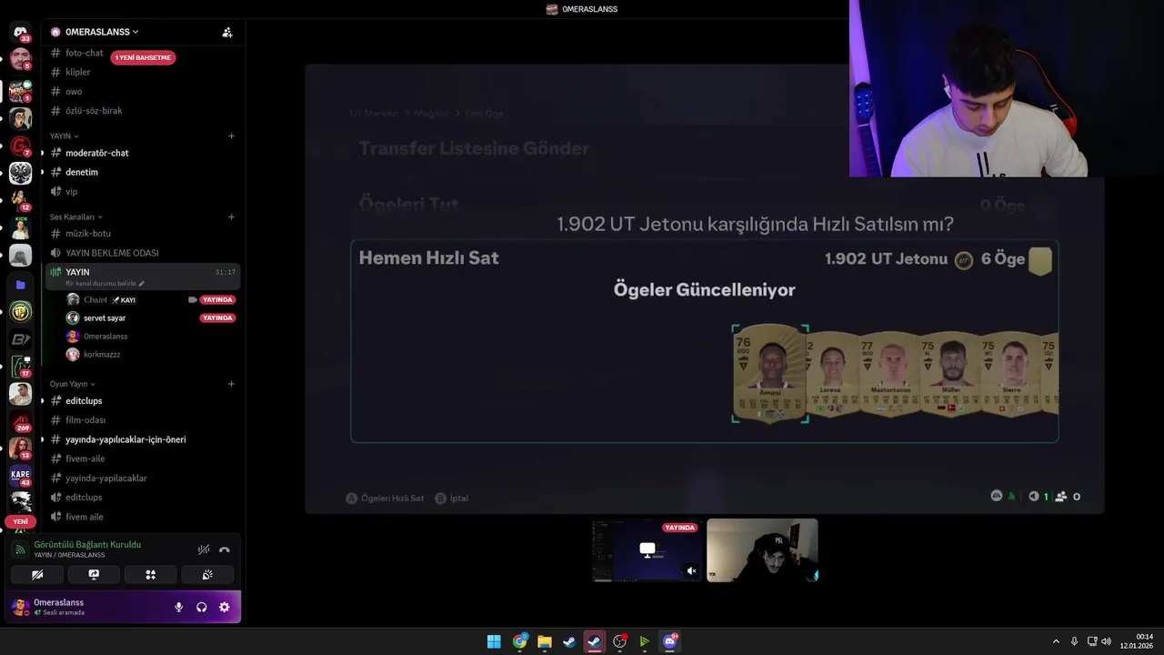
Task: Open Discord direct messages home icon
Action: (20, 32)
